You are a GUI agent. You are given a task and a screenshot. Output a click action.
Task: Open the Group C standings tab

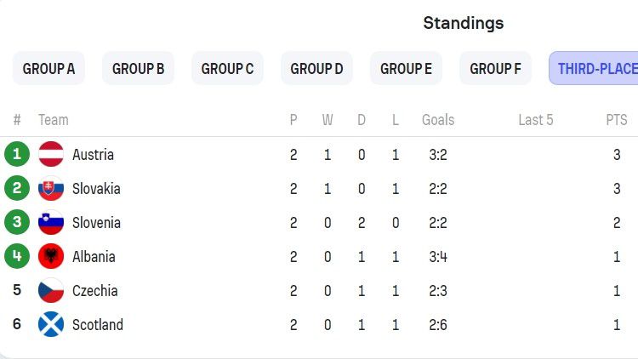coord(227,68)
